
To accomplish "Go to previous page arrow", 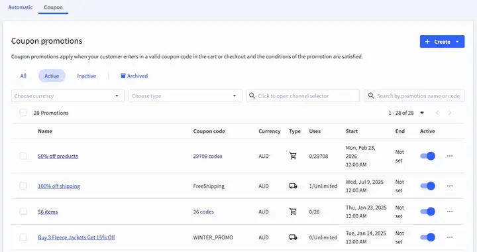I will 437,113.
